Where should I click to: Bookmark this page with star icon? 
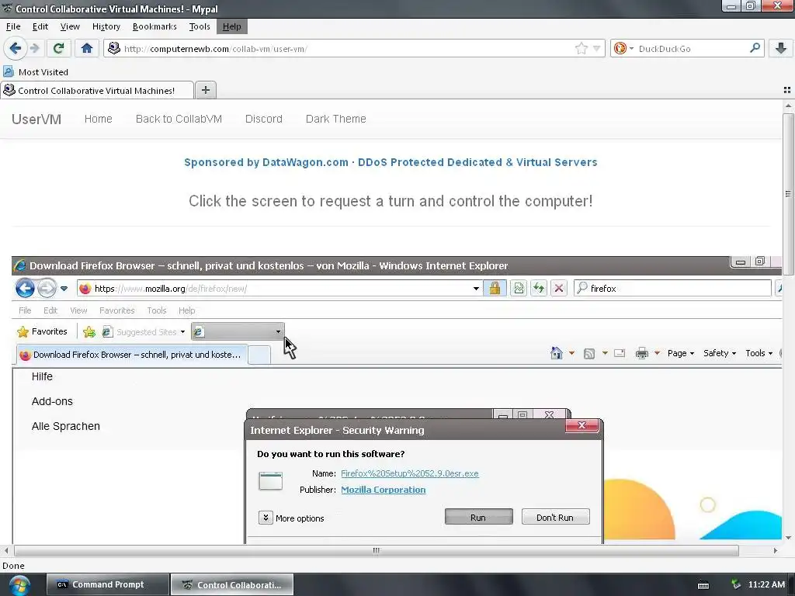pyautogui.click(x=581, y=49)
